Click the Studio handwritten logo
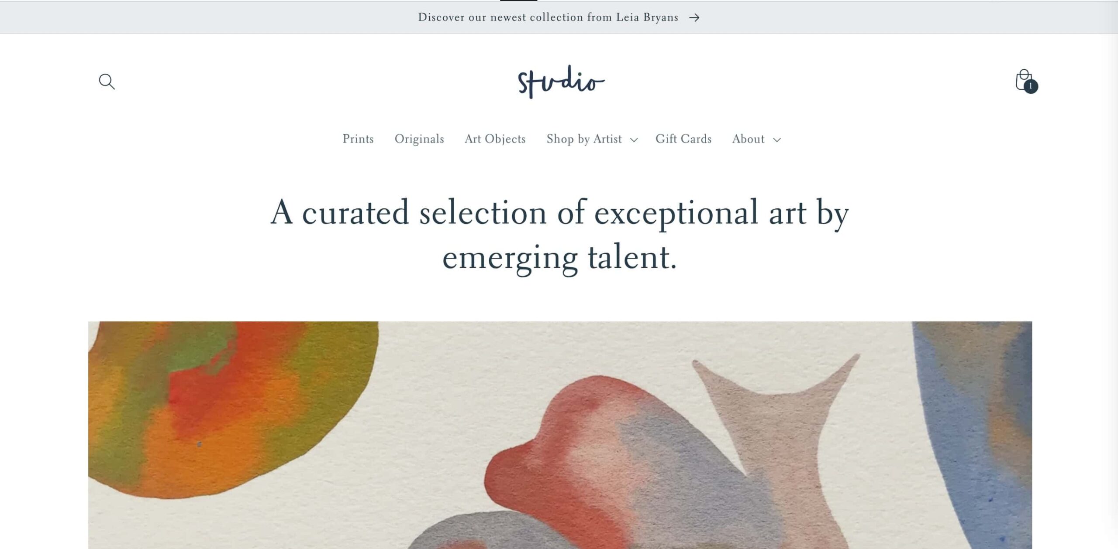The image size is (1118, 549). pos(561,82)
